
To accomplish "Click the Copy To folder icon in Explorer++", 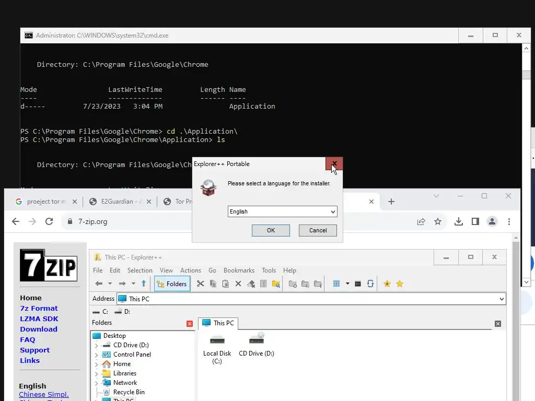I will 305,284.
